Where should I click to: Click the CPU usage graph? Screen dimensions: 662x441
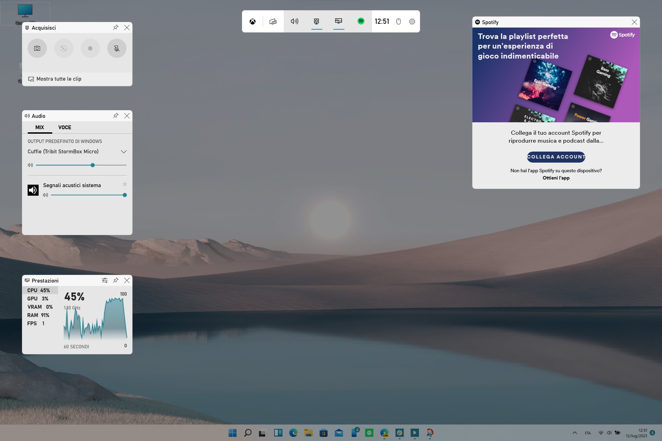96,319
